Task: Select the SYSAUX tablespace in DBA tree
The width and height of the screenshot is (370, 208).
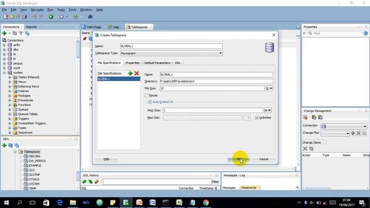Action: point(34,179)
